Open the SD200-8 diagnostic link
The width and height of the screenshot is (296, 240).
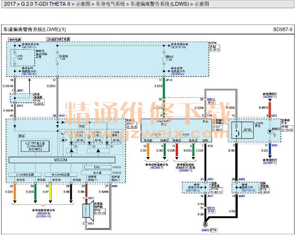44,213
